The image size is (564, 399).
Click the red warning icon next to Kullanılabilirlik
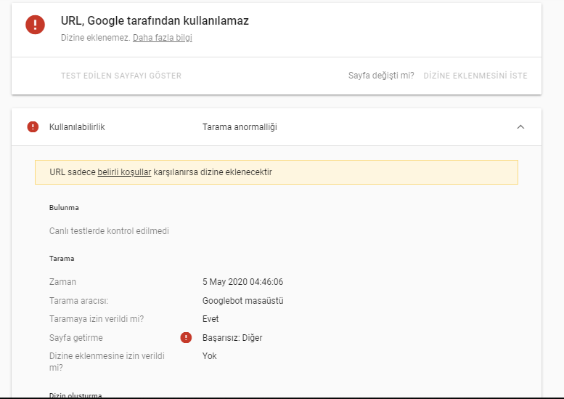point(33,127)
